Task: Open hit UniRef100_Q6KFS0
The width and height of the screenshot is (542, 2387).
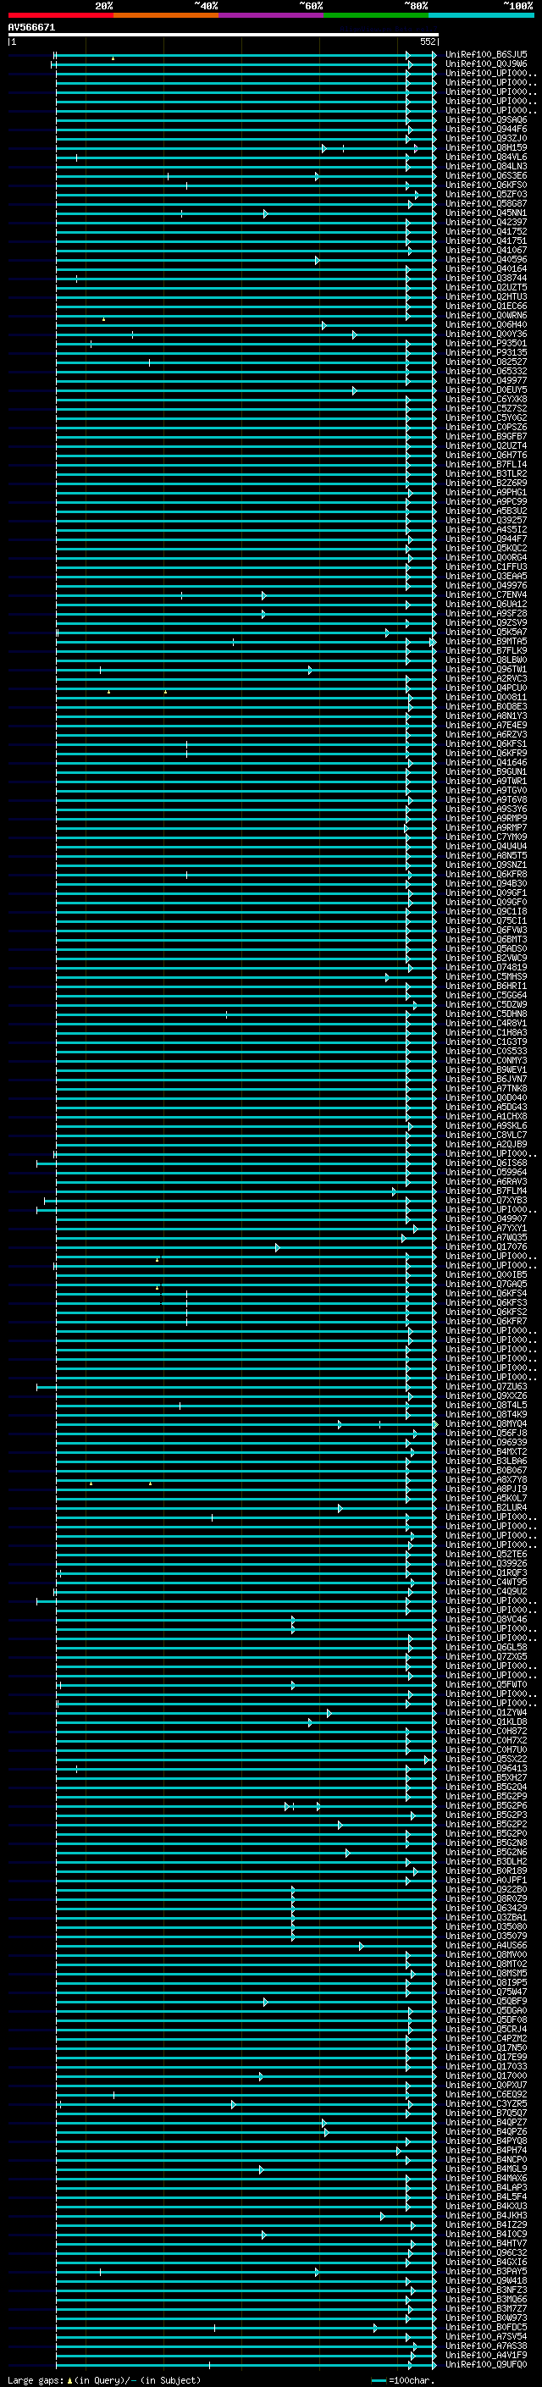Action: pyautogui.click(x=486, y=185)
